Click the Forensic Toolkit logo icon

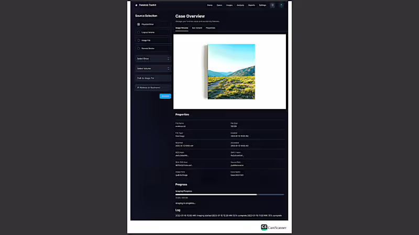click(x=136, y=5)
